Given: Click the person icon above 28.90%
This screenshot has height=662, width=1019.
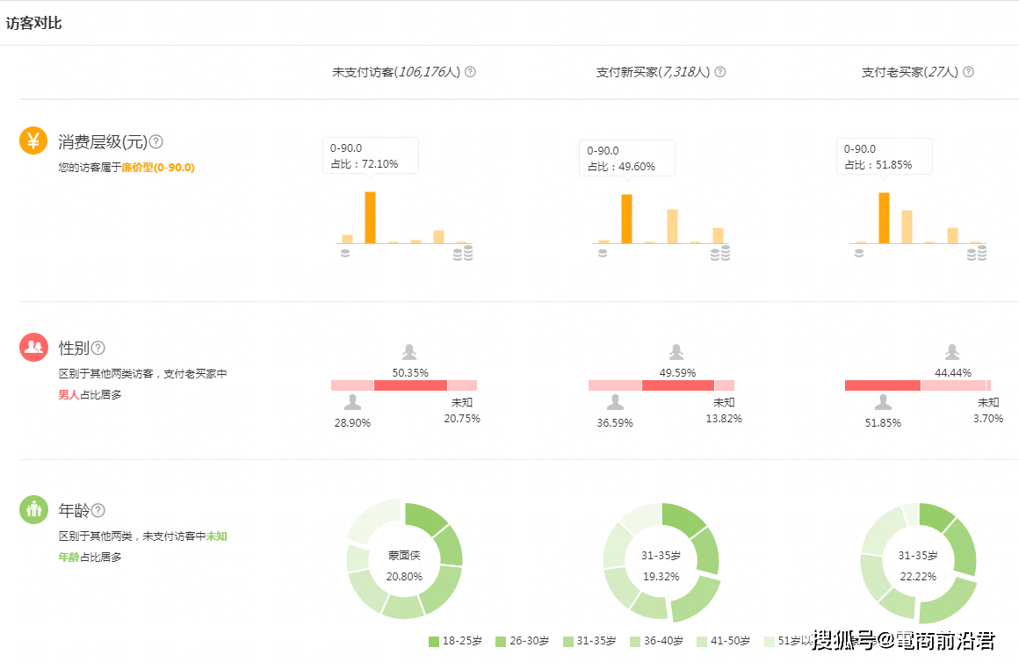Looking at the screenshot, I should [x=352, y=402].
